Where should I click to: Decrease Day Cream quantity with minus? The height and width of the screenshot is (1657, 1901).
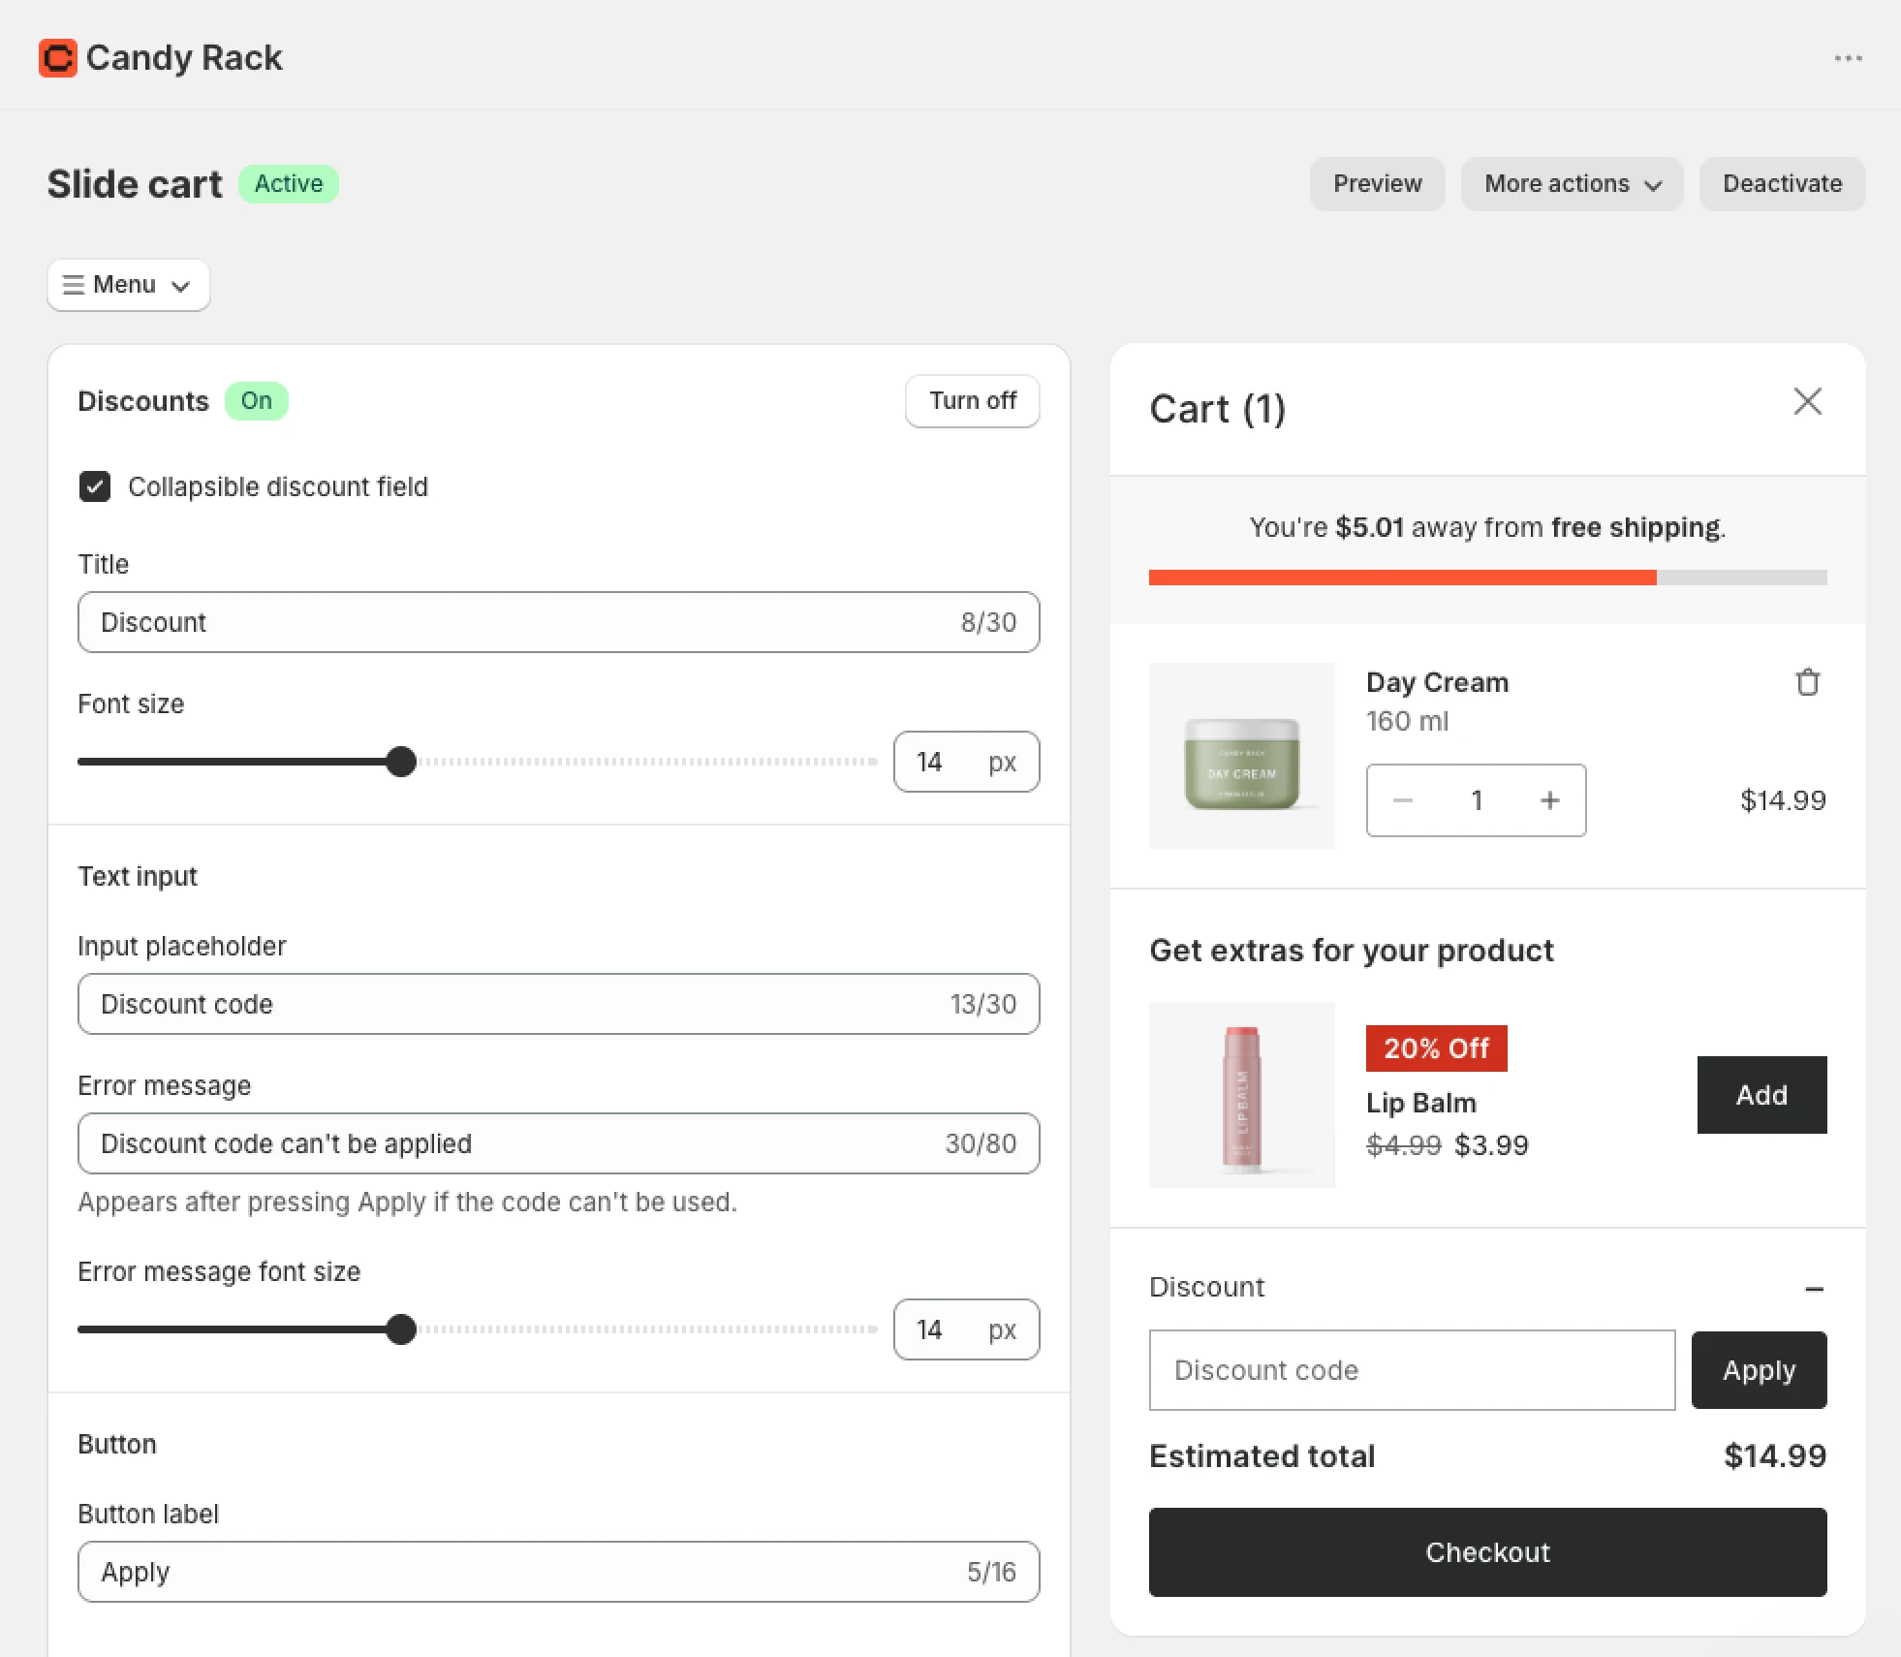pyautogui.click(x=1402, y=800)
